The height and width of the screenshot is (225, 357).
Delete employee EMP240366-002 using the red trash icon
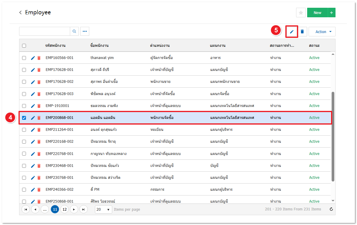[x=39, y=190]
